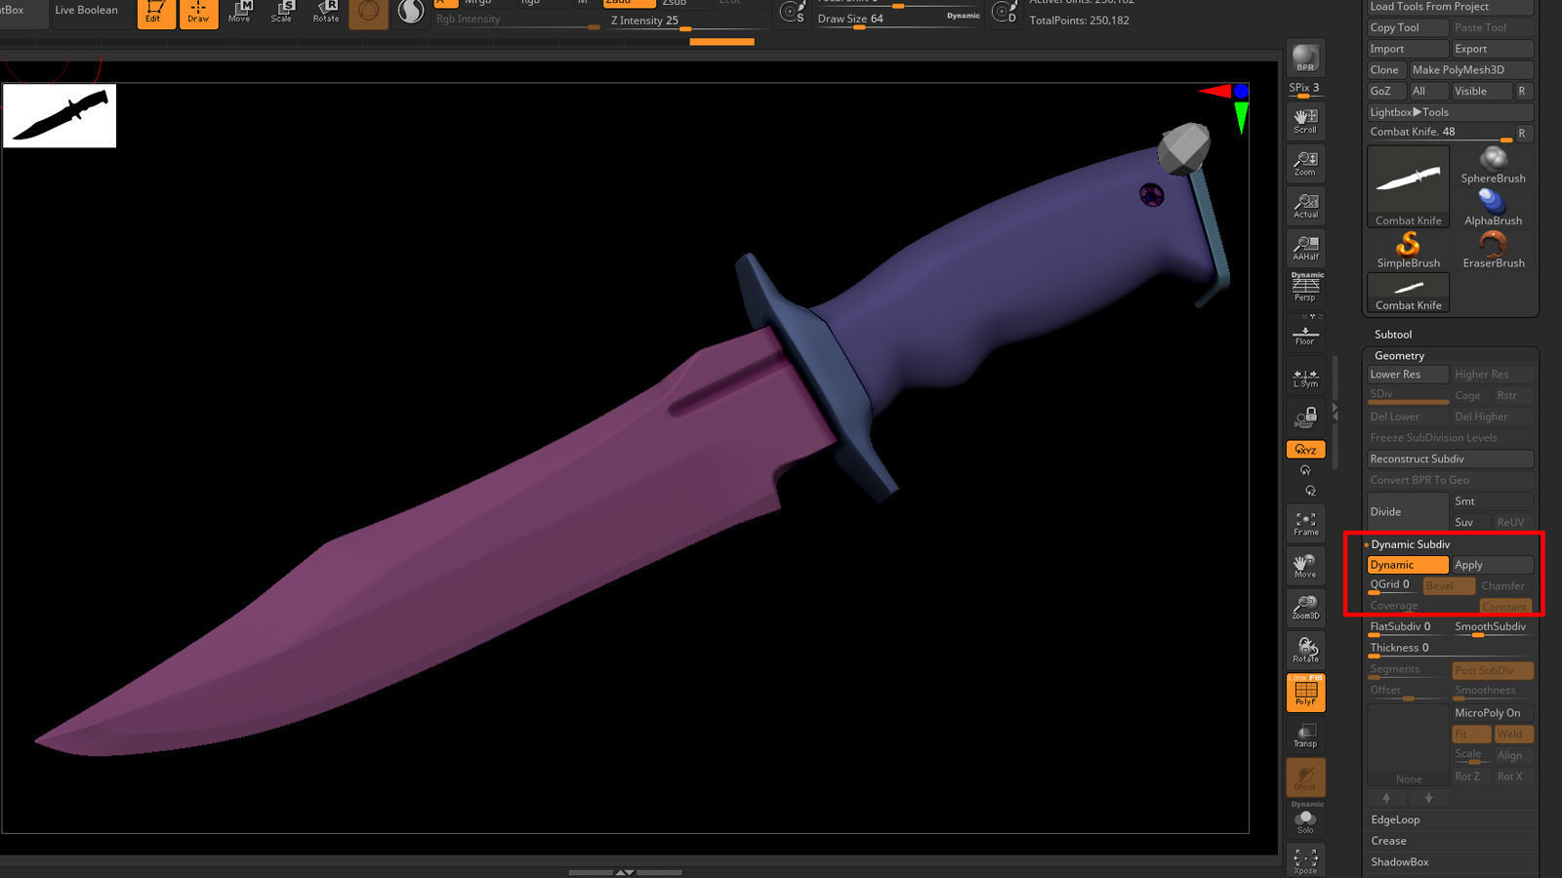This screenshot has height=878, width=1562.
Task: Collapse the Geometry section
Action: click(x=1399, y=356)
